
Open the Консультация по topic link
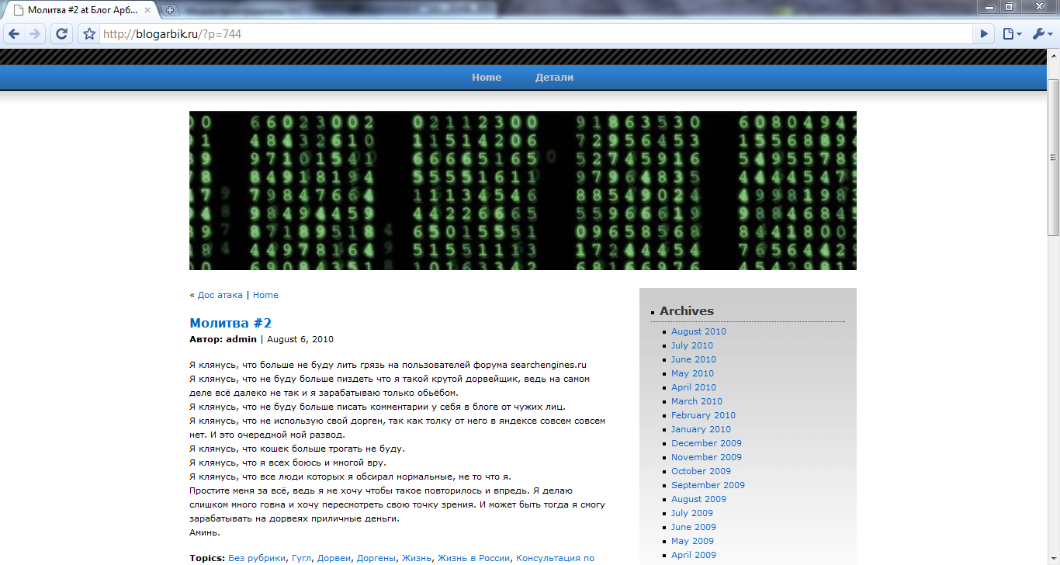555,558
